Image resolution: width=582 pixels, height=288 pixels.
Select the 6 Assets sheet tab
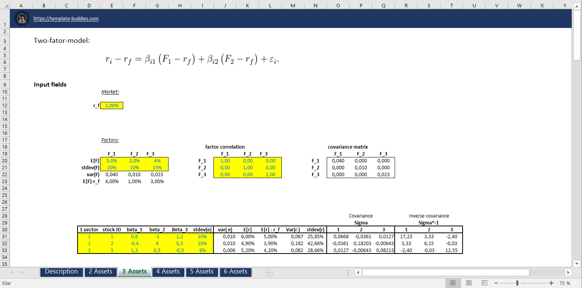click(x=235, y=272)
